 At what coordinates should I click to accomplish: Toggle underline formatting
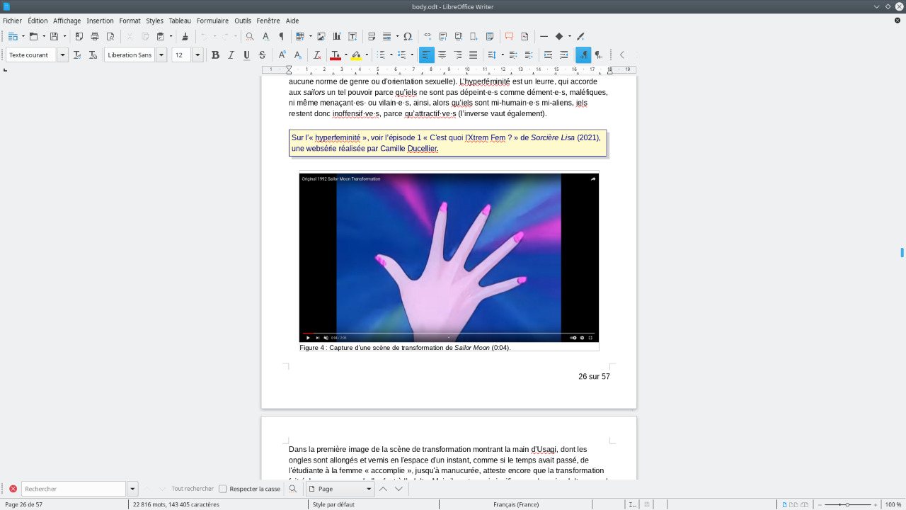click(246, 55)
